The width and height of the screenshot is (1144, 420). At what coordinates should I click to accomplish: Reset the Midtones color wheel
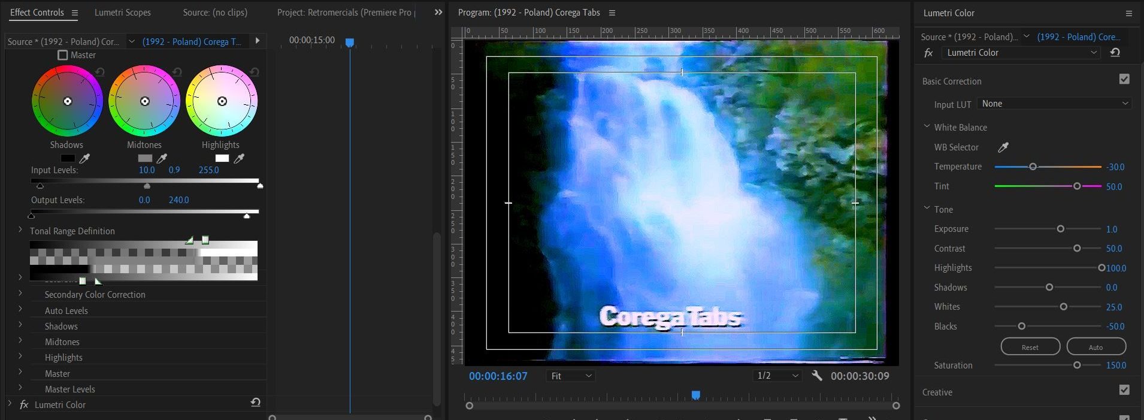177,72
